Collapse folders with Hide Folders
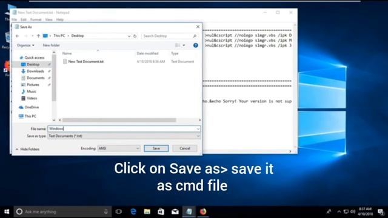The width and height of the screenshot is (388, 218). [x=27, y=150]
